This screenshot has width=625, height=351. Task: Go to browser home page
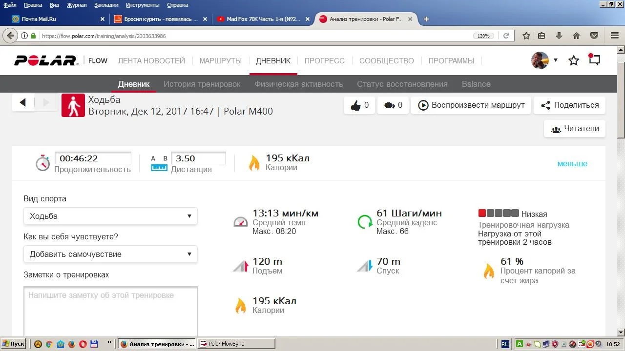coord(577,36)
